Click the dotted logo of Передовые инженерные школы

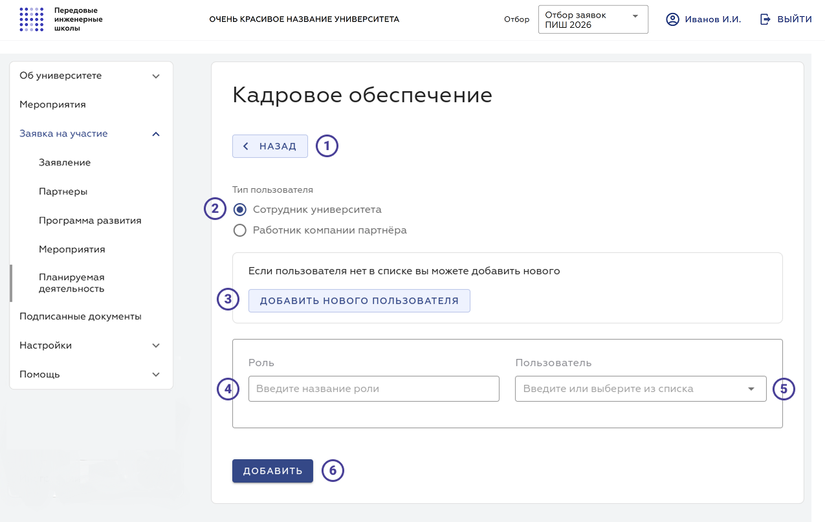[x=32, y=19]
